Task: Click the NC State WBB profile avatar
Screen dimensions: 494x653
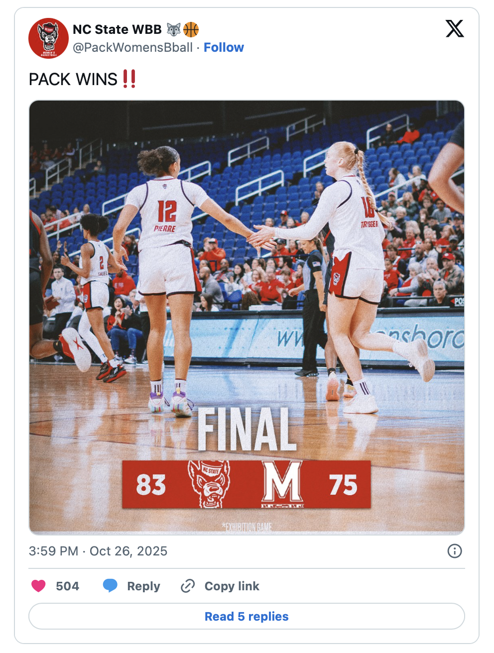Action: [48, 38]
